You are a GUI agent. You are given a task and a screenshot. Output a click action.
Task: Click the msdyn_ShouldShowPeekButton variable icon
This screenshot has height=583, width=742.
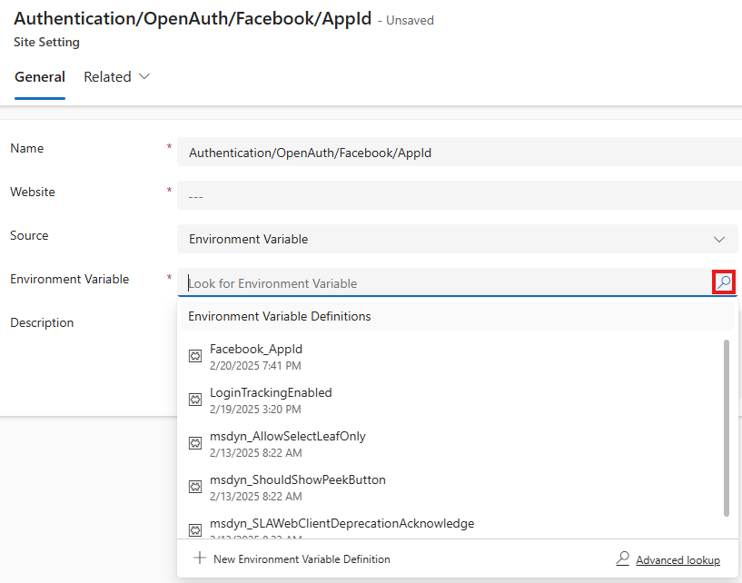tap(195, 487)
